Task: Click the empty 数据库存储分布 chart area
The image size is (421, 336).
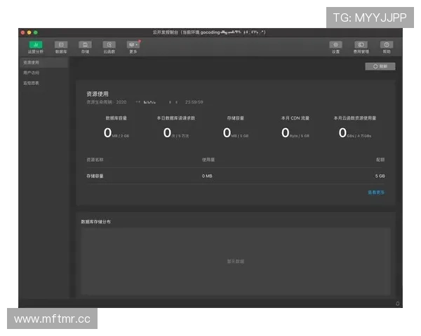Action: (235, 261)
